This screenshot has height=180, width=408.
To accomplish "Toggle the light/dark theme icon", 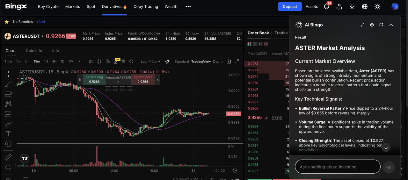I will click(x=377, y=6).
